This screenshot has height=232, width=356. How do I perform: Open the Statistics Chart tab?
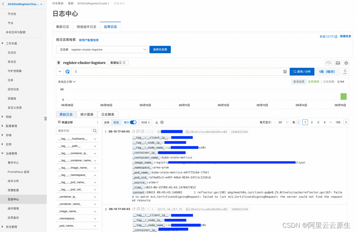[87, 114]
